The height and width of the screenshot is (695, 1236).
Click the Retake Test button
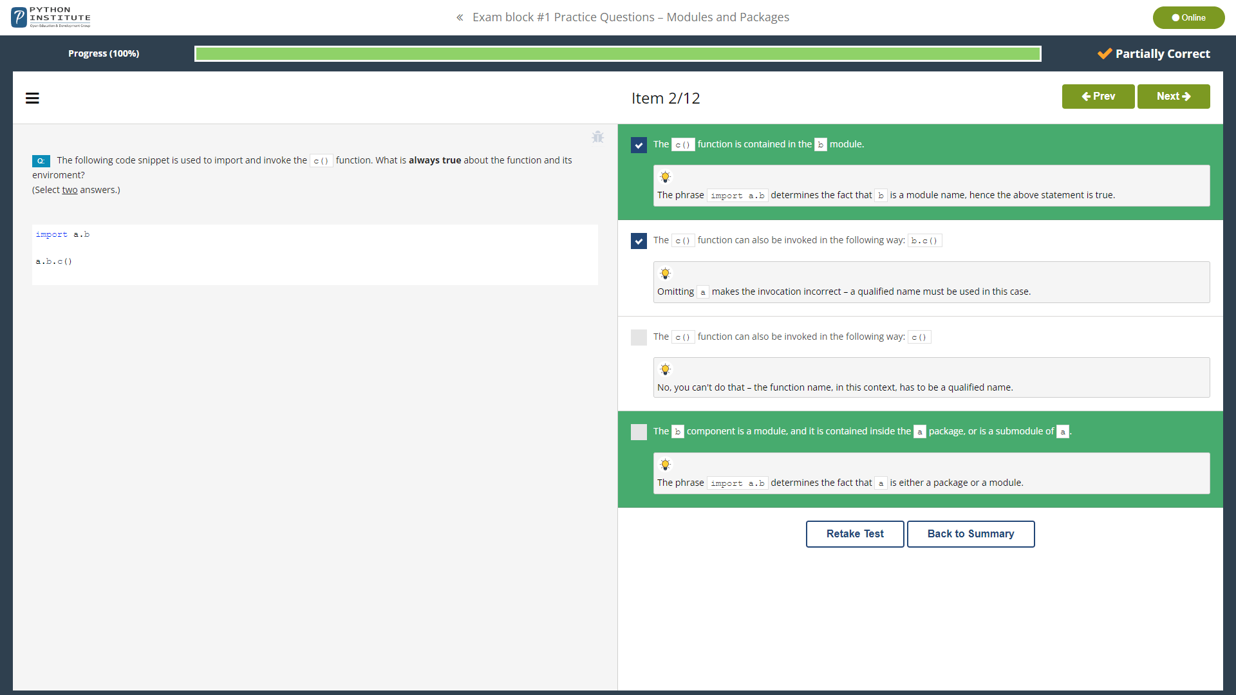854,534
